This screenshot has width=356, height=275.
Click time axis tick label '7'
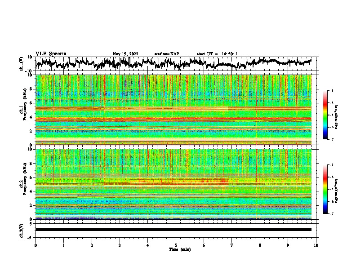click(x=232, y=245)
